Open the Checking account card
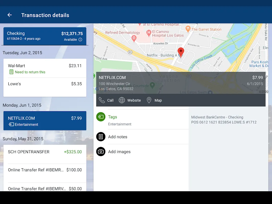The width and height of the screenshot is (272, 204). 45,36
